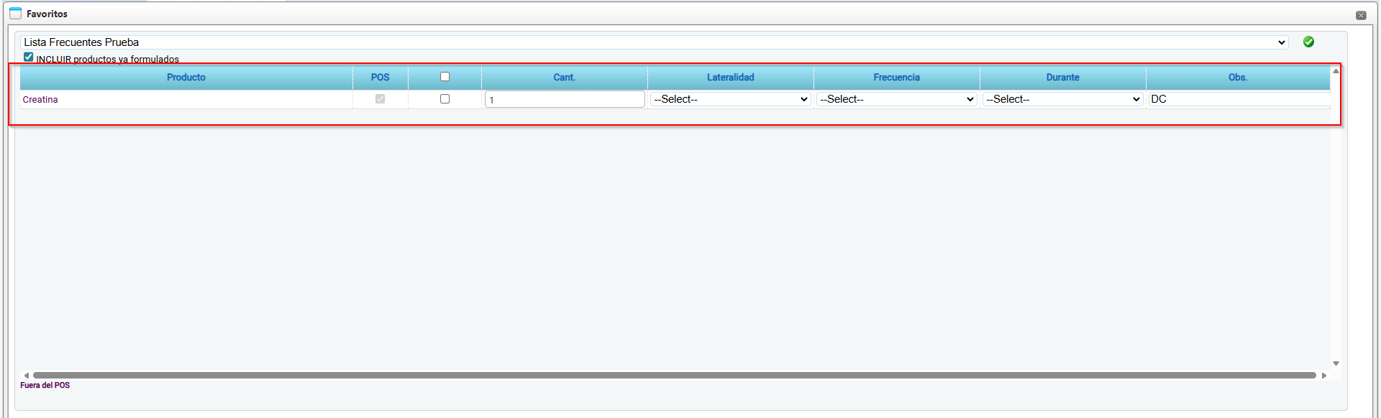This screenshot has height=418, width=1381.
Task: Click the Fuera del POS legend text
Action: pos(45,386)
